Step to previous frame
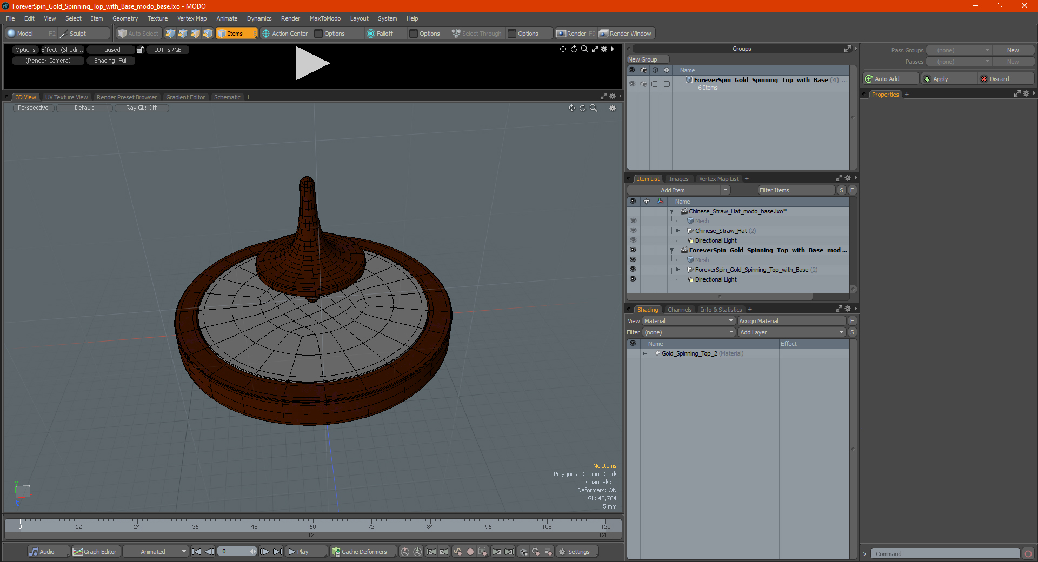 click(x=209, y=552)
